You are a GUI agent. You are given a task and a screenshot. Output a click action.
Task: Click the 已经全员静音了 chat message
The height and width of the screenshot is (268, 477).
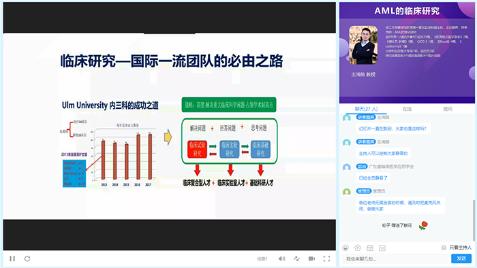(x=373, y=178)
